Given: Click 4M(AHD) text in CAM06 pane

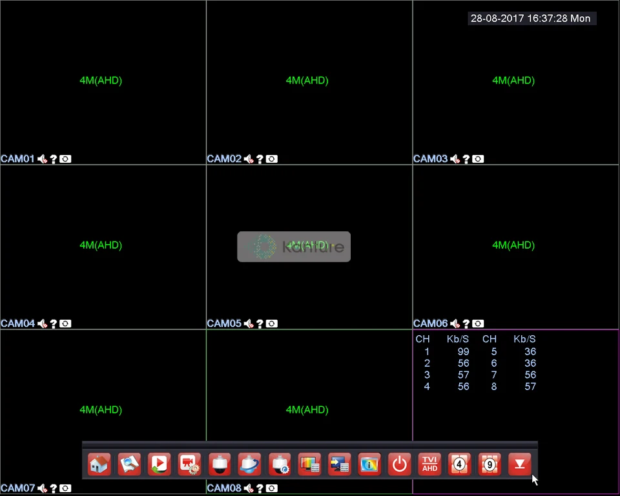Looking at the screenshot, I should pos(513,245).
